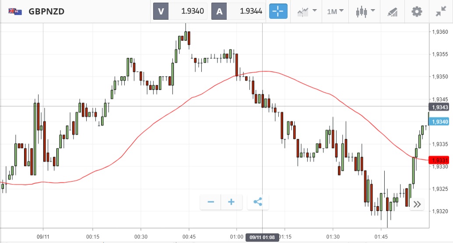453x243 pixels.
Task: Click the red 1.9331 moving average label
Action: click(439, 160)
